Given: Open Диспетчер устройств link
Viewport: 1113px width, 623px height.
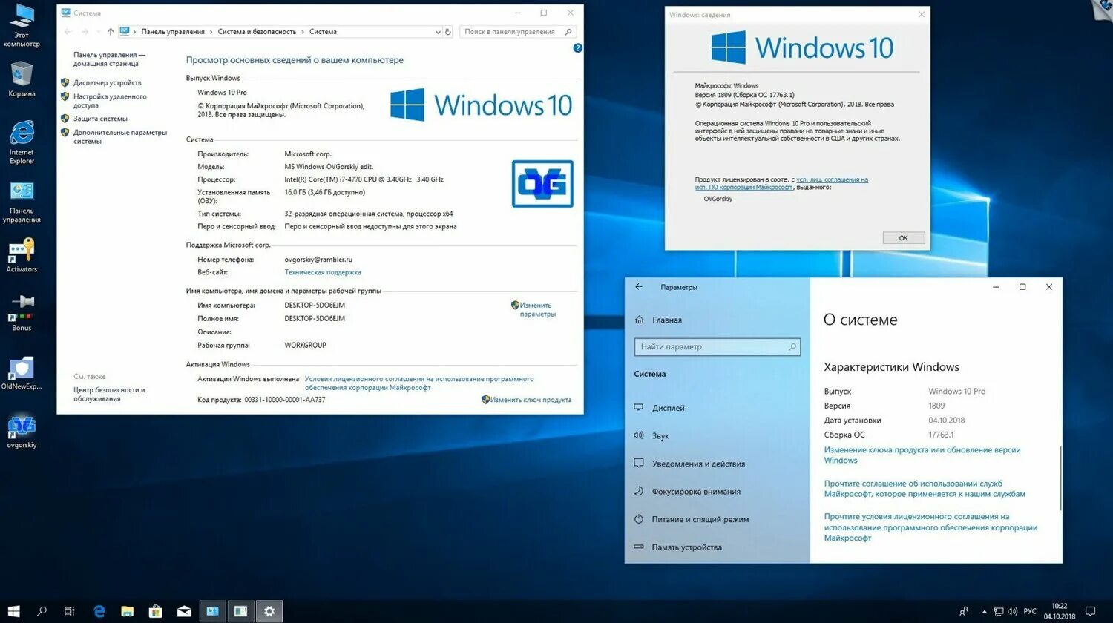Looking at the screenshot, I should pos(107,83).
